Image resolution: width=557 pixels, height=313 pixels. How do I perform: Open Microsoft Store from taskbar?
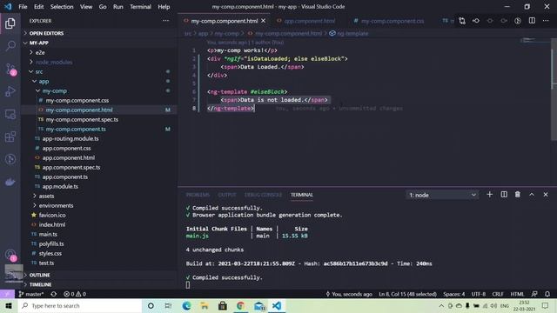click(223, 305)
